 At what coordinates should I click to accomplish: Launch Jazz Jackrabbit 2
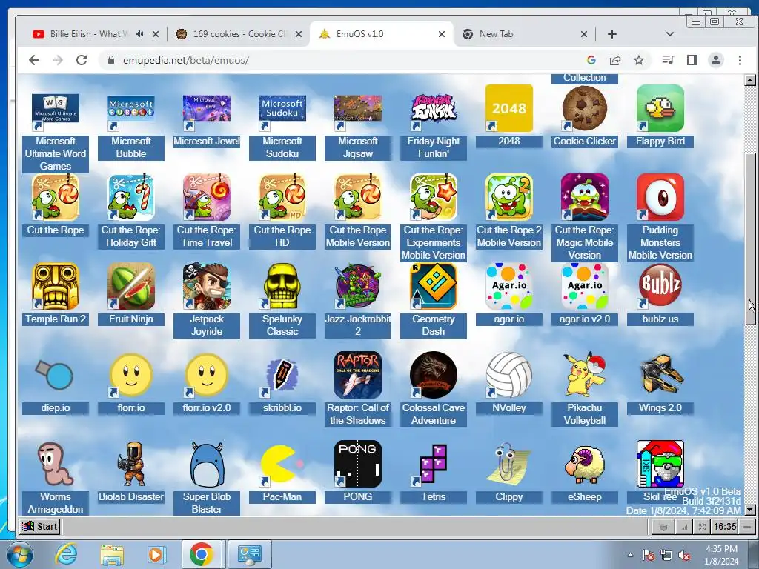pyautogui.click(x=358, y=287)
